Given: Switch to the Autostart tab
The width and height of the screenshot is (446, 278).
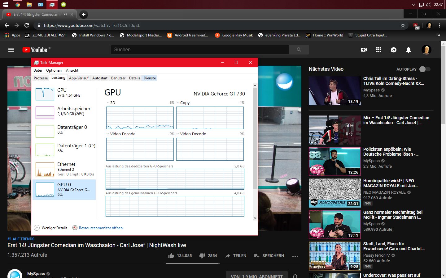Looking at the screenshot, I should tap(100, 78).
